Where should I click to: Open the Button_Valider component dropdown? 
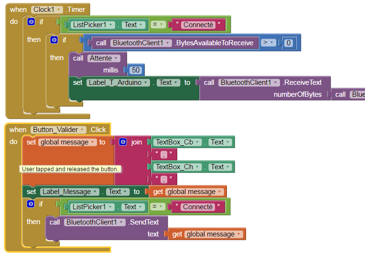[x=58, y=130]
